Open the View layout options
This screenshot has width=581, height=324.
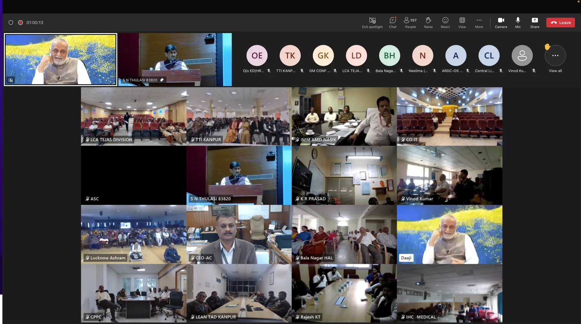click(462, 23)
